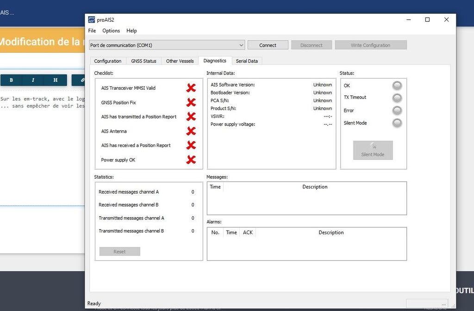Click the 'Bootloader Version:' label

tap(230, 92)
